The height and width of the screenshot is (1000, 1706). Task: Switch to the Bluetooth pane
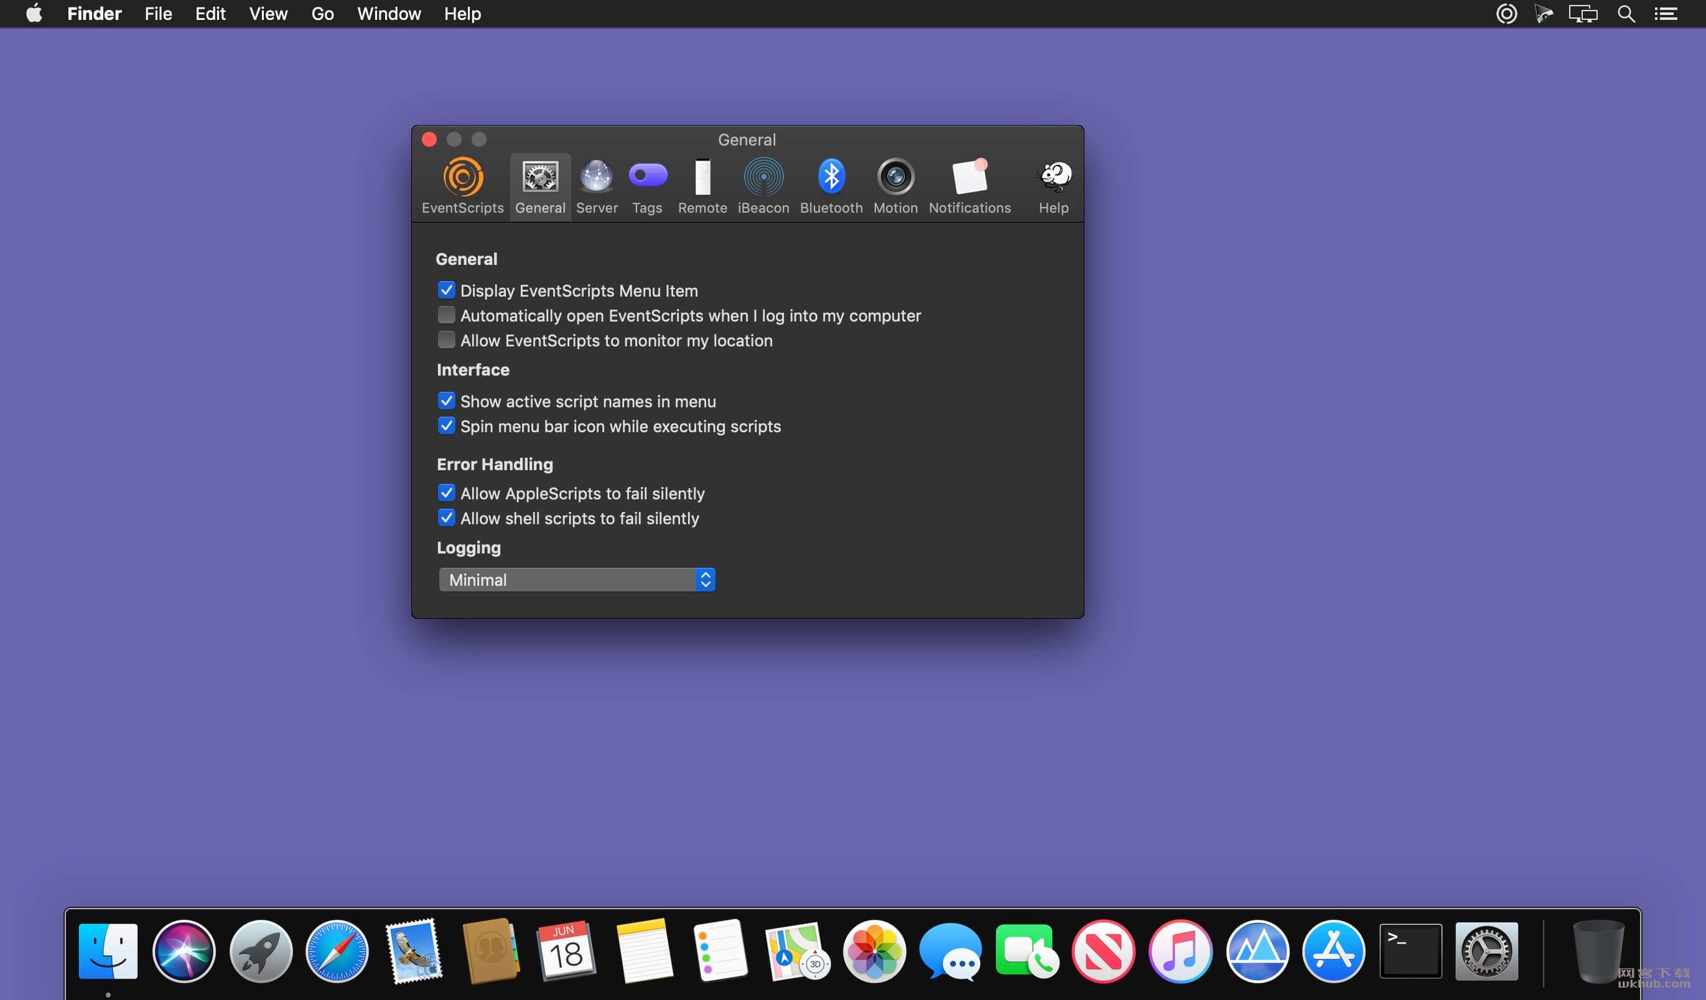[x=831, y=186]
